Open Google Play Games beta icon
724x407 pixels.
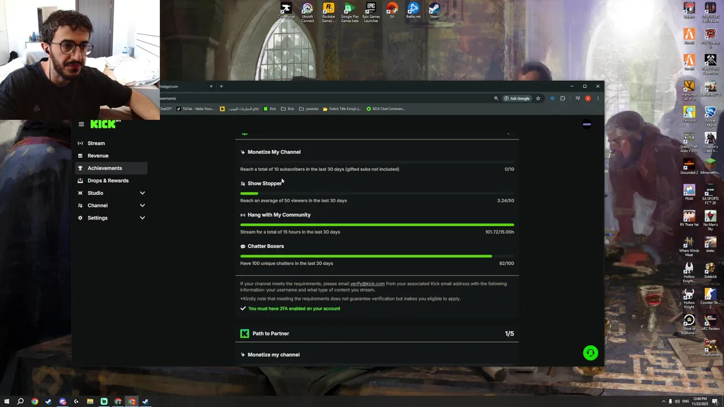point(350,12)
